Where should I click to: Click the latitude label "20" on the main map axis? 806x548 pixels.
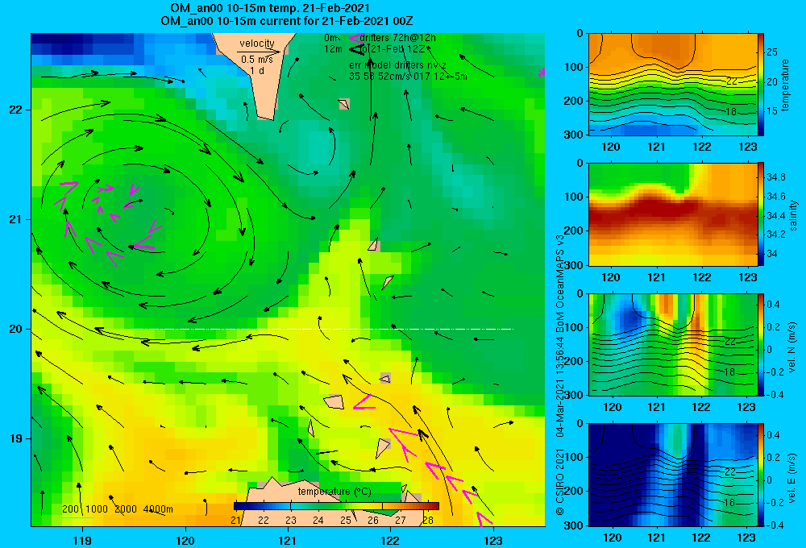tap(16, 329)
